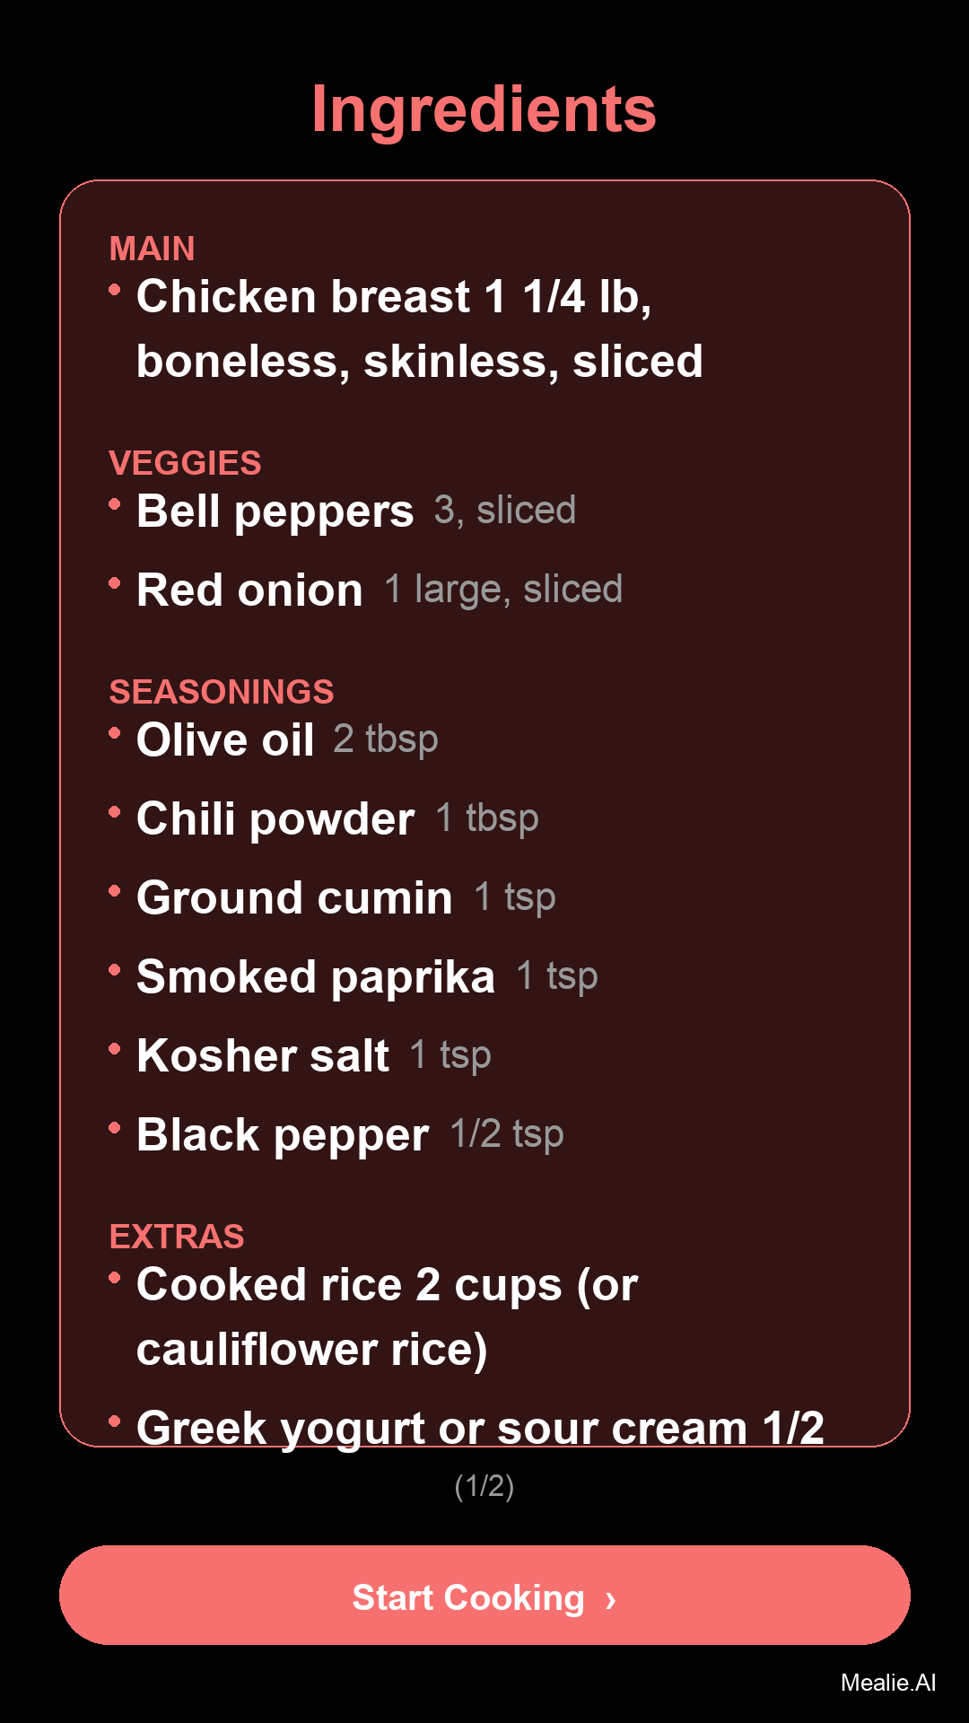Click the (1/2) page indicator
The width and height of the screenshot is (969, 1723).
(484, 1486)
